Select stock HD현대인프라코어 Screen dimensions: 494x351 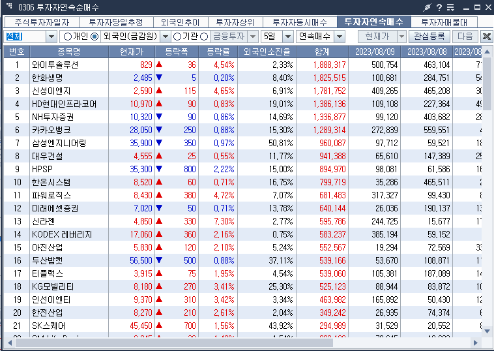(65, 104)
